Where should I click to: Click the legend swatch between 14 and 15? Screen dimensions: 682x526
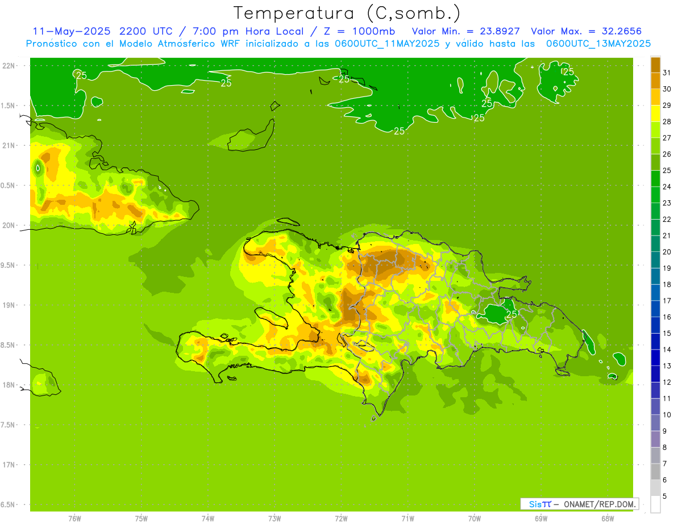[x=655, y=341]
